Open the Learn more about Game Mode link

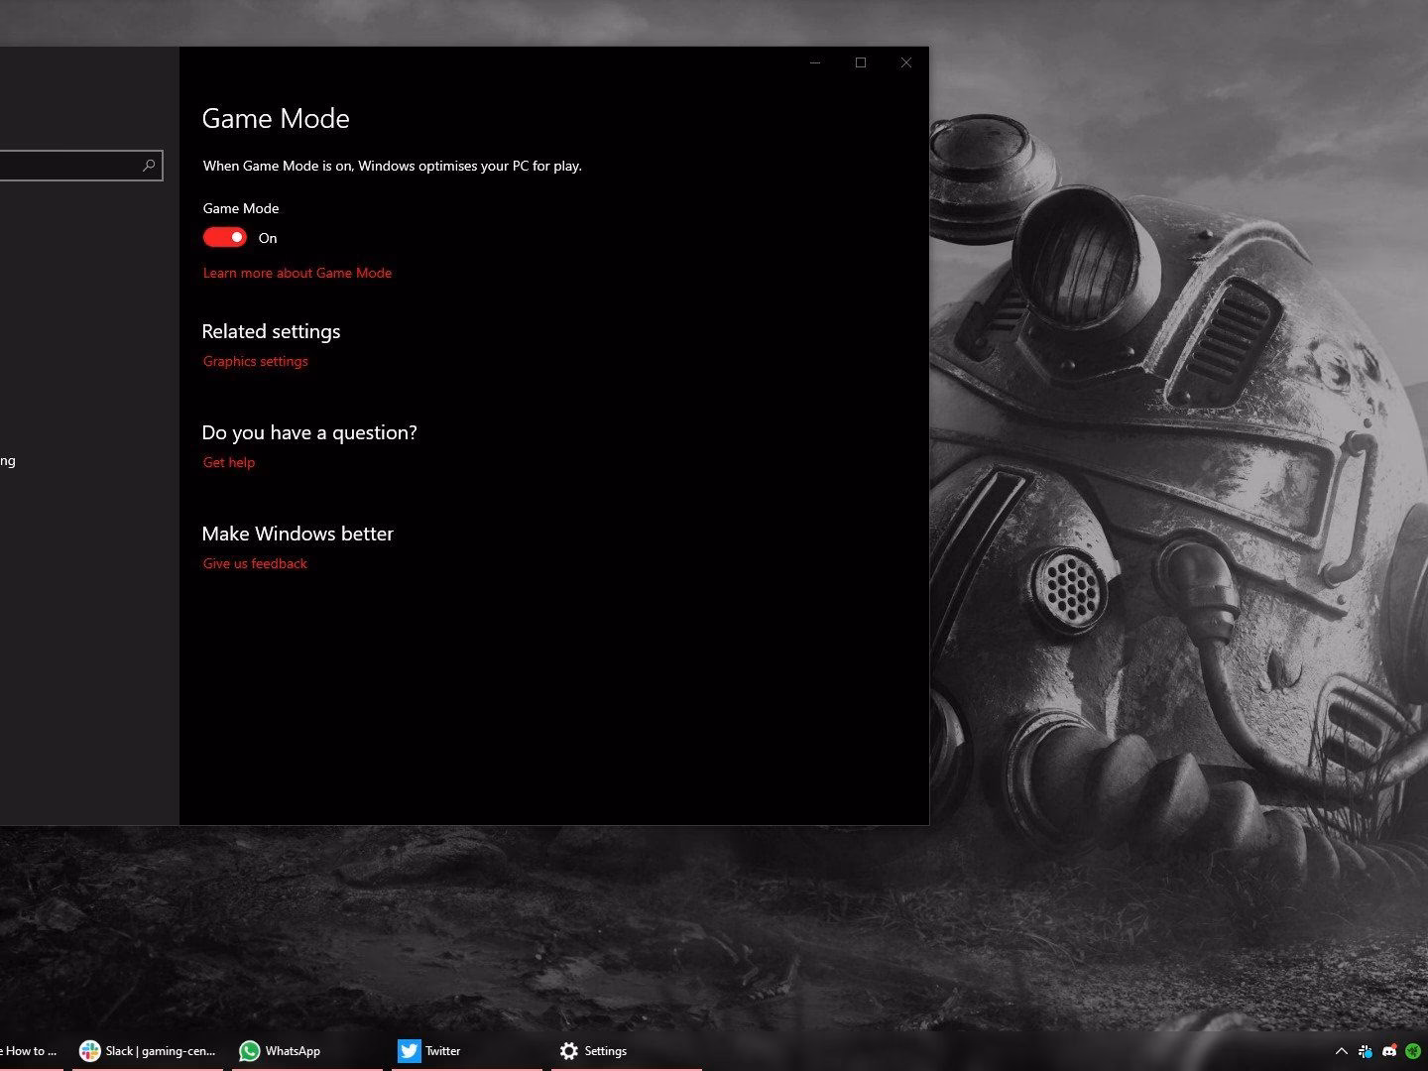coord(297,273)
